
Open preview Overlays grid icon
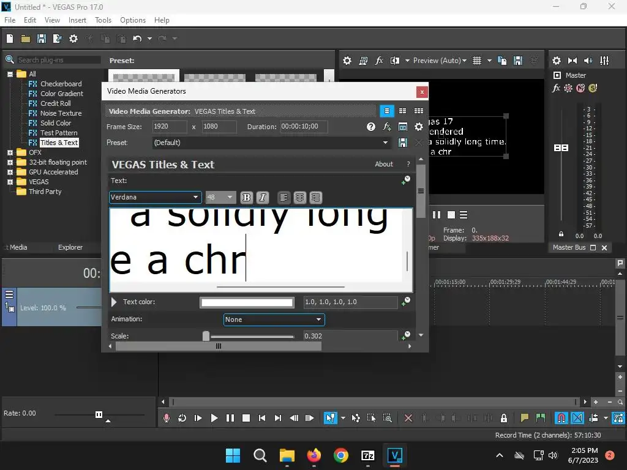[476, 61]
